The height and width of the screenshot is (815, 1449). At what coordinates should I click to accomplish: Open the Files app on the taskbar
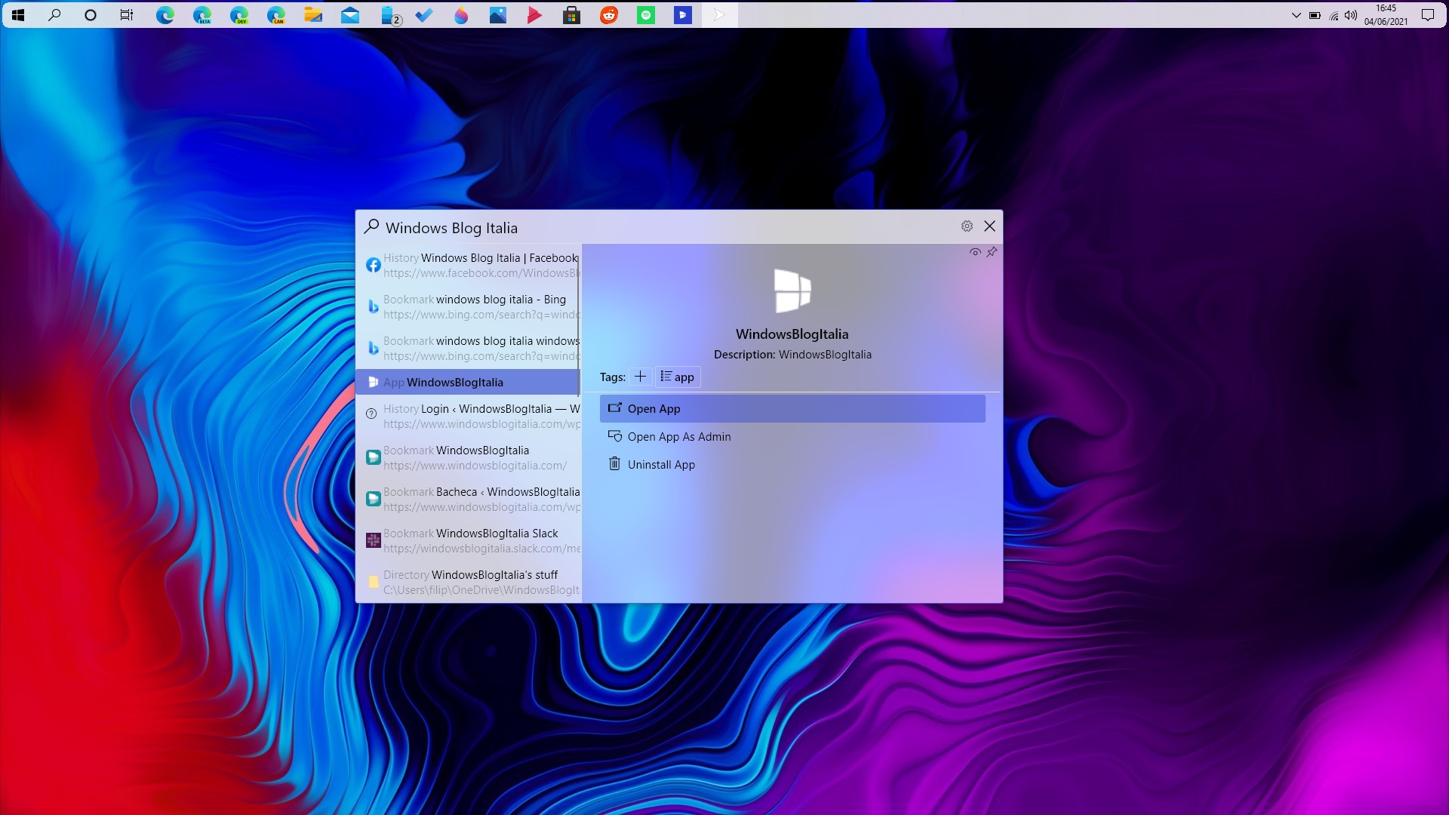click(312, 14)
